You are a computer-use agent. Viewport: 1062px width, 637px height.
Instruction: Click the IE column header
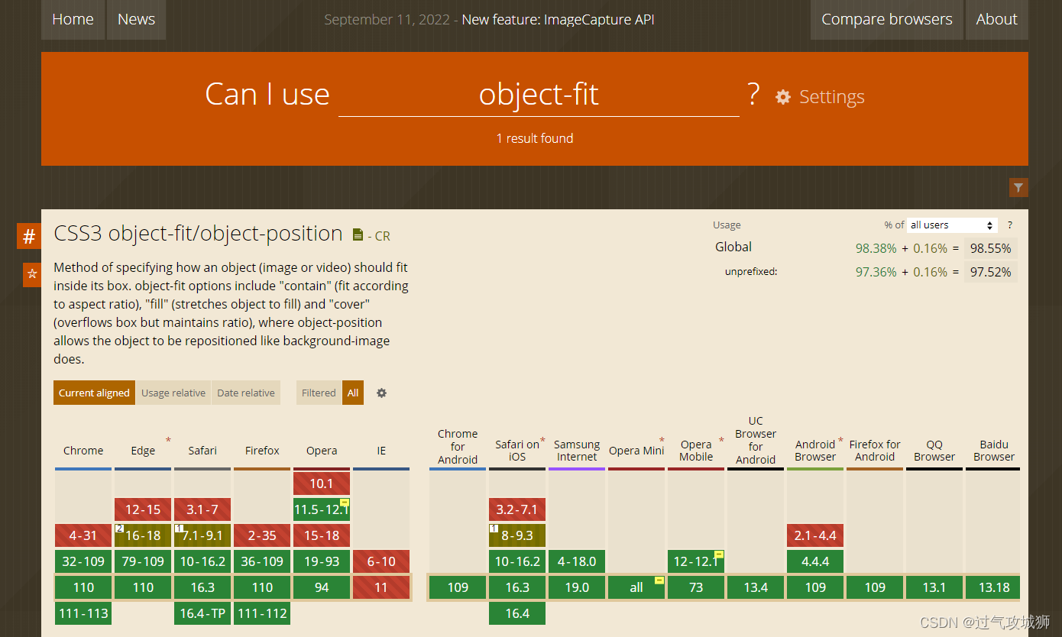381,451
